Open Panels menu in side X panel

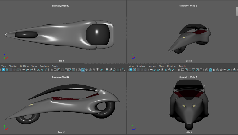[x=182, y=66]
